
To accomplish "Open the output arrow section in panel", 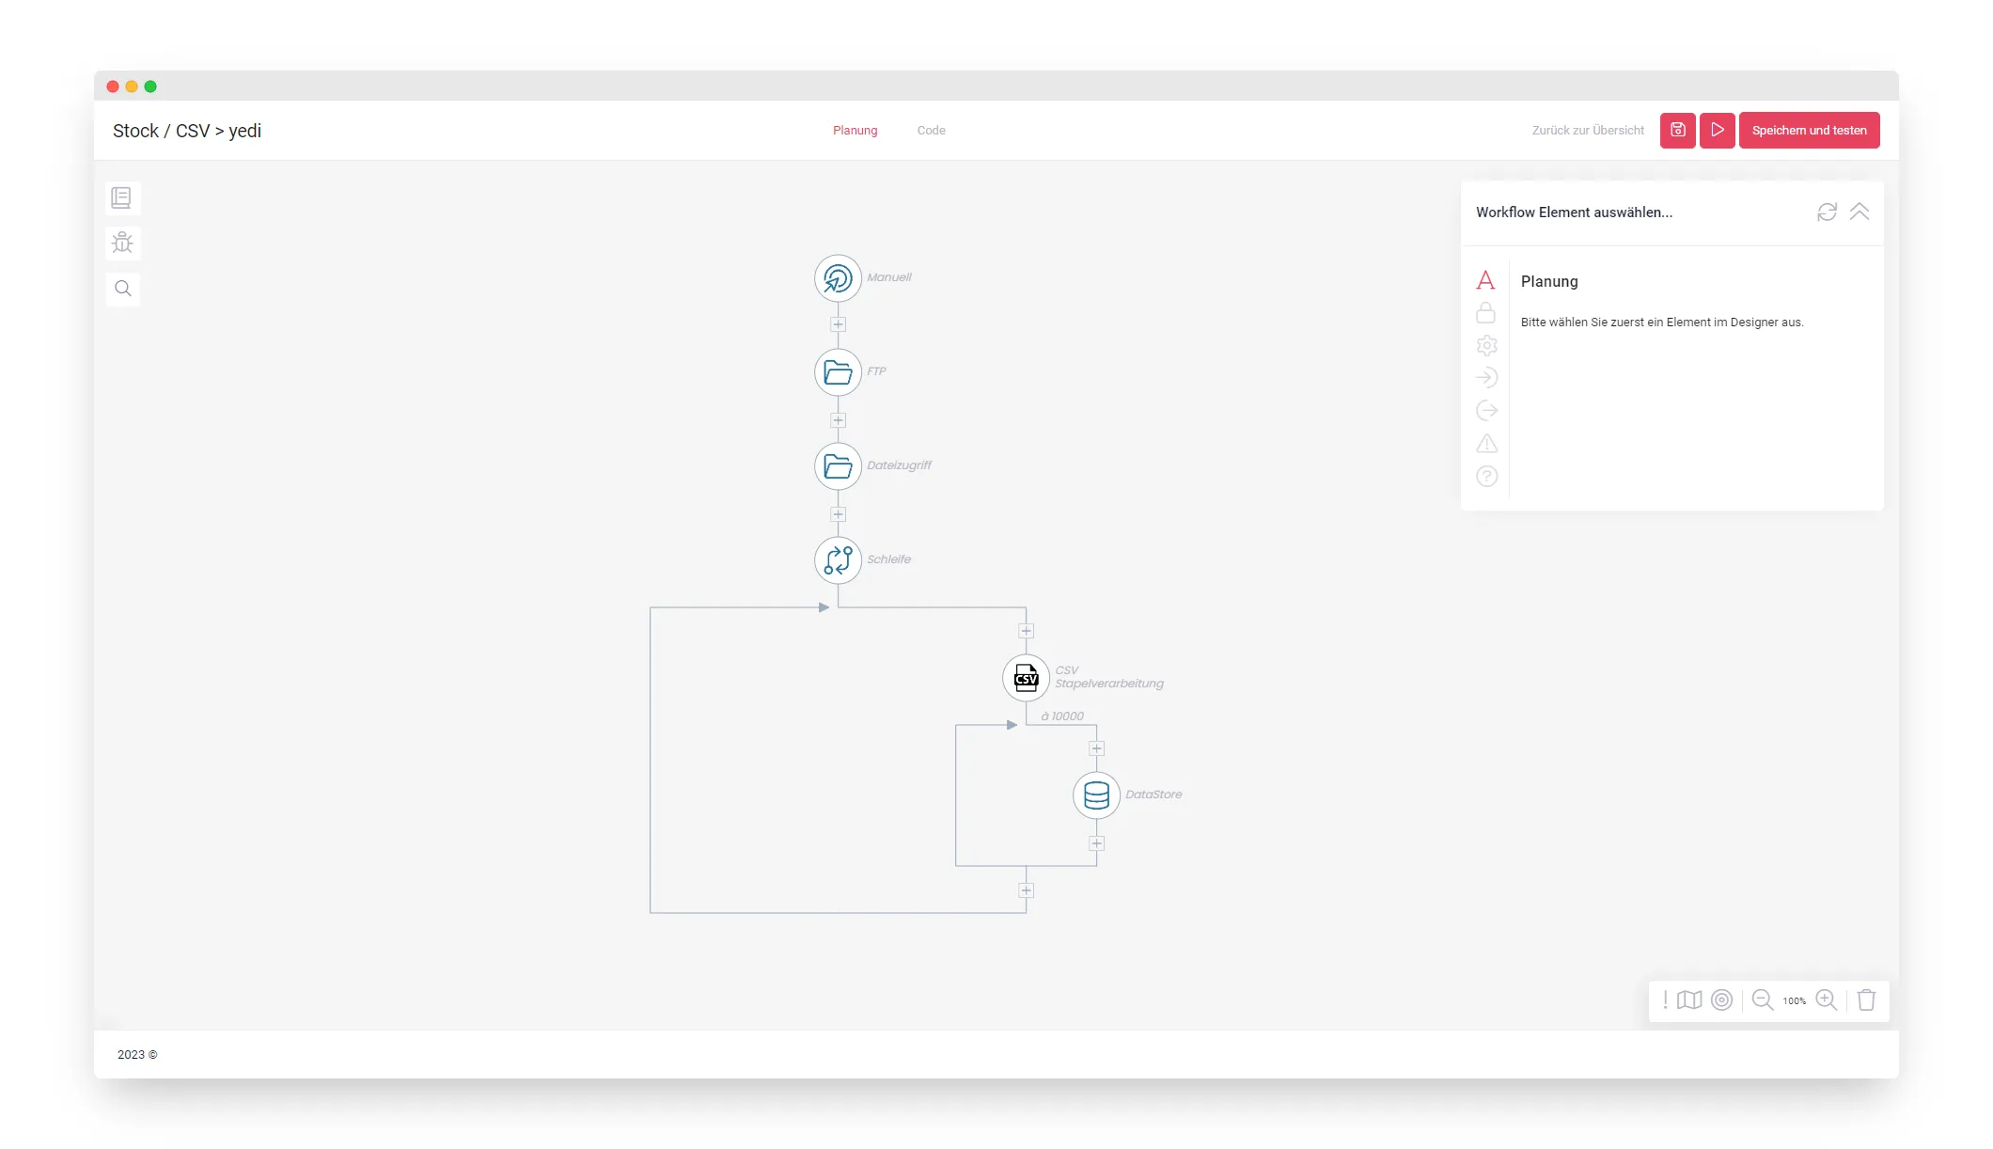I will click(x=1486, y=411).
